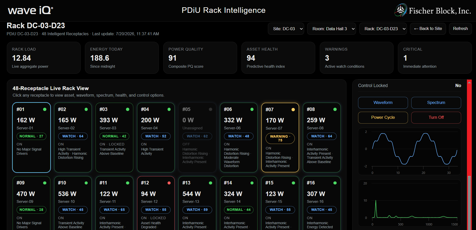Click the Fischer Block globe logo icon

[x=400, y=10]
